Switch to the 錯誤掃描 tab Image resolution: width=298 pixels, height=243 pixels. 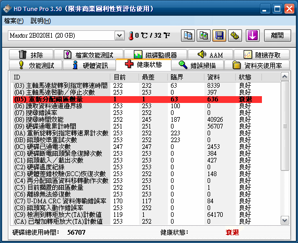pos(198,65)
